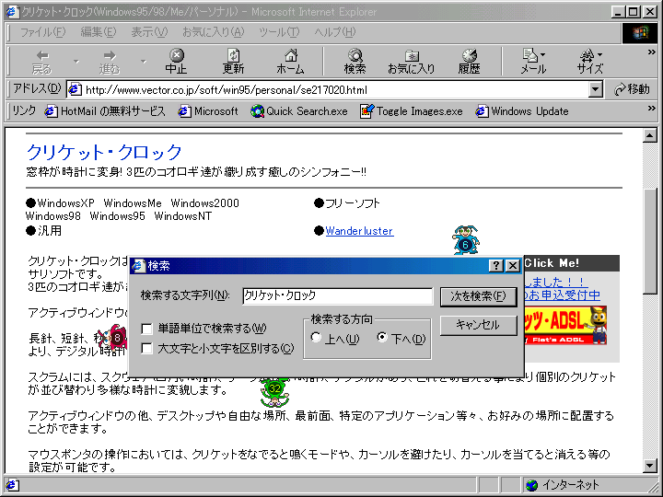Open the 検索 search toolbar button
The height and width of the screenshot is (497, 663).
tap(355, 62)
